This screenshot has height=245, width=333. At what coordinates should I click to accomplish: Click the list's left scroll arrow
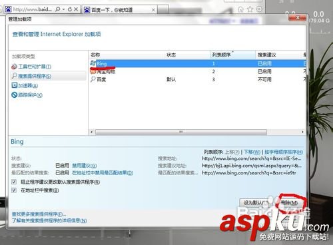pyautogui.click(x=92, y=132)
